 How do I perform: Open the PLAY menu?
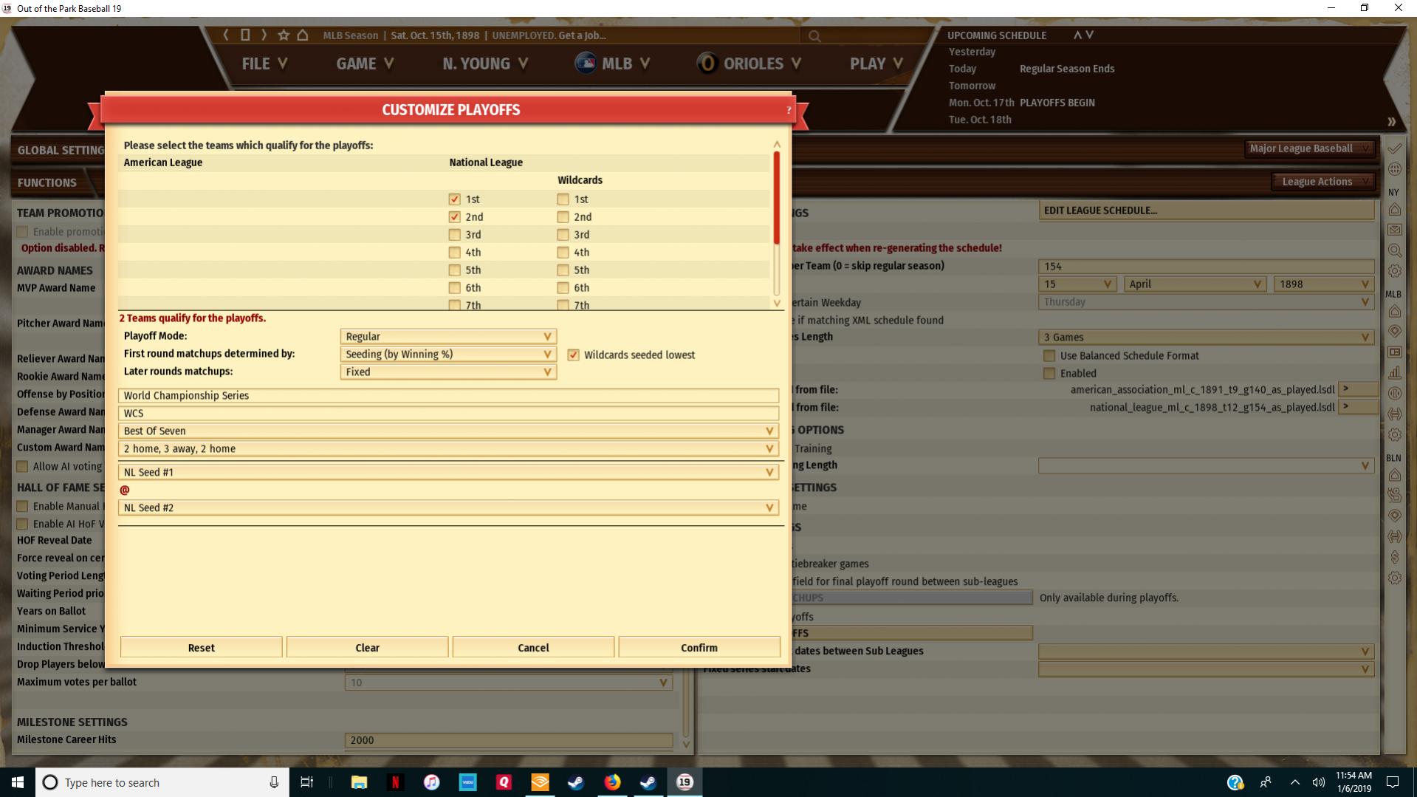coord(876,64)
